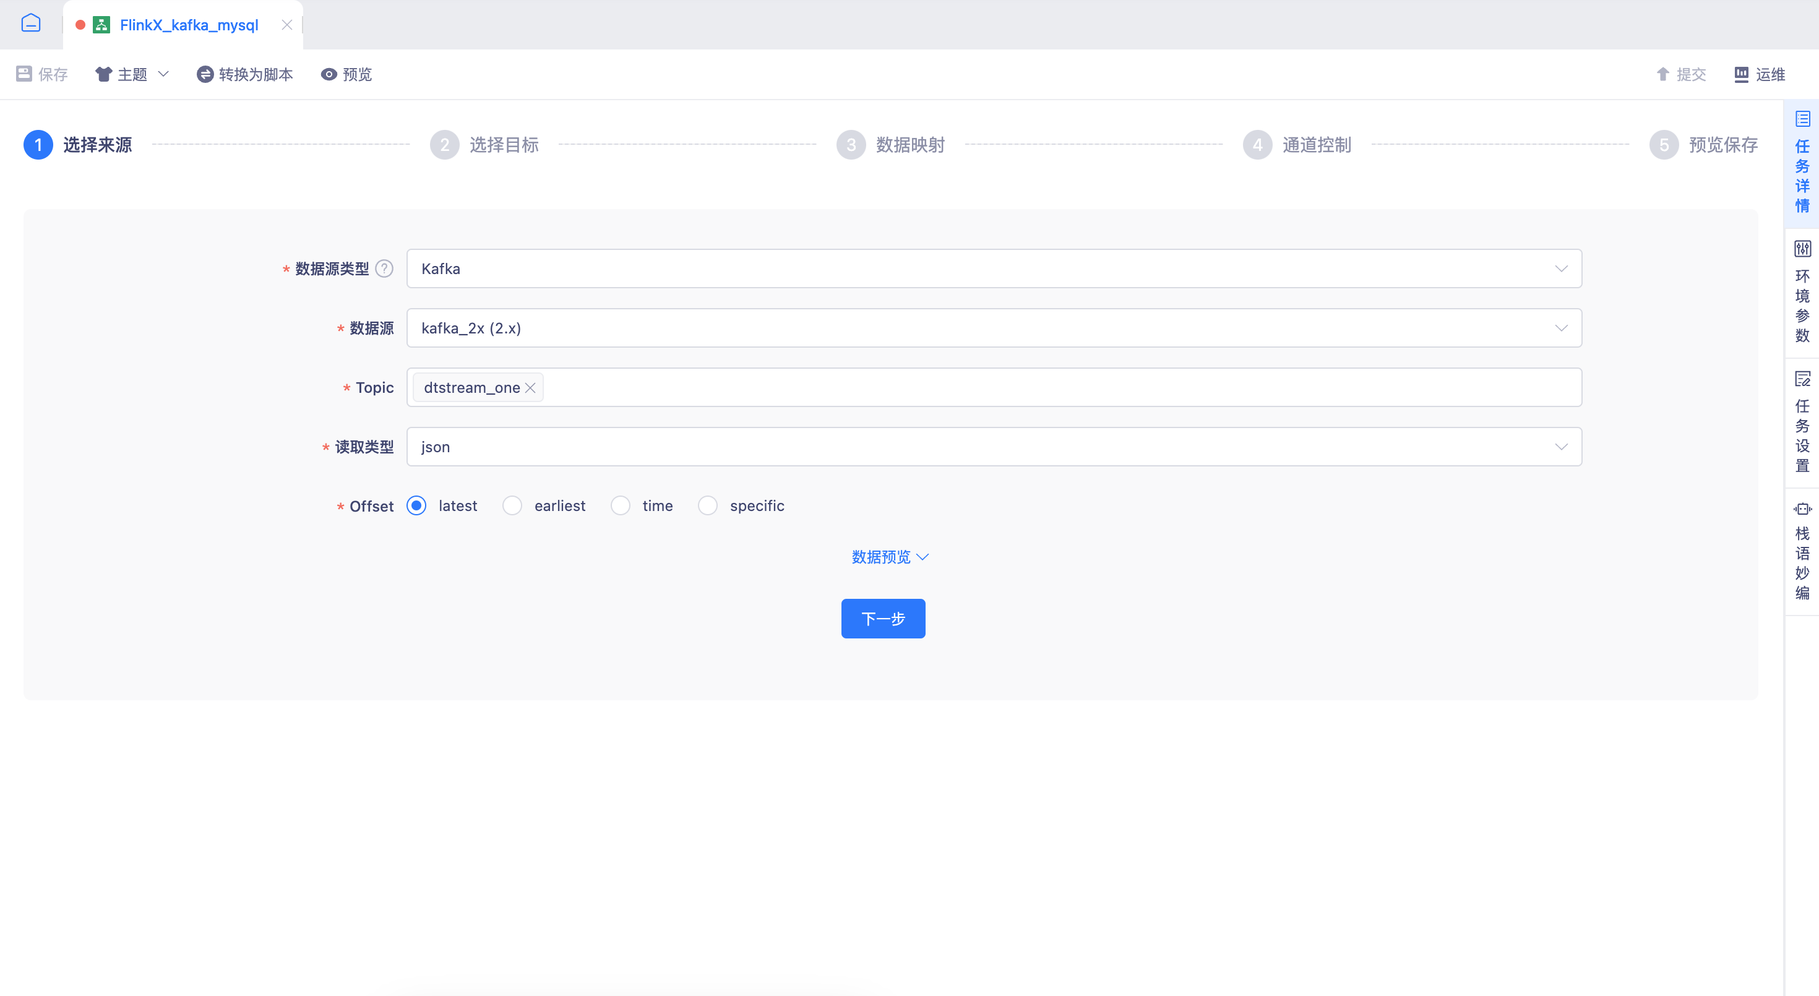Select the earliest offset option
Screen dimensions: 1819x996
[x=512, y=505]
